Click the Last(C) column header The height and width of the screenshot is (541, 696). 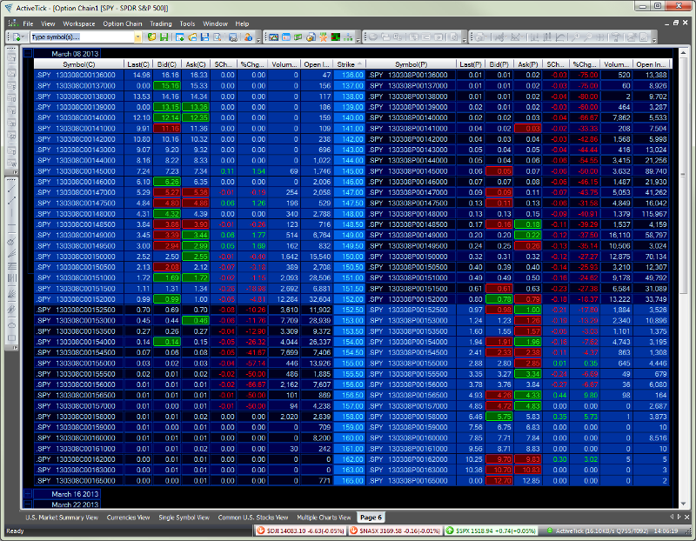click(138, 64)
